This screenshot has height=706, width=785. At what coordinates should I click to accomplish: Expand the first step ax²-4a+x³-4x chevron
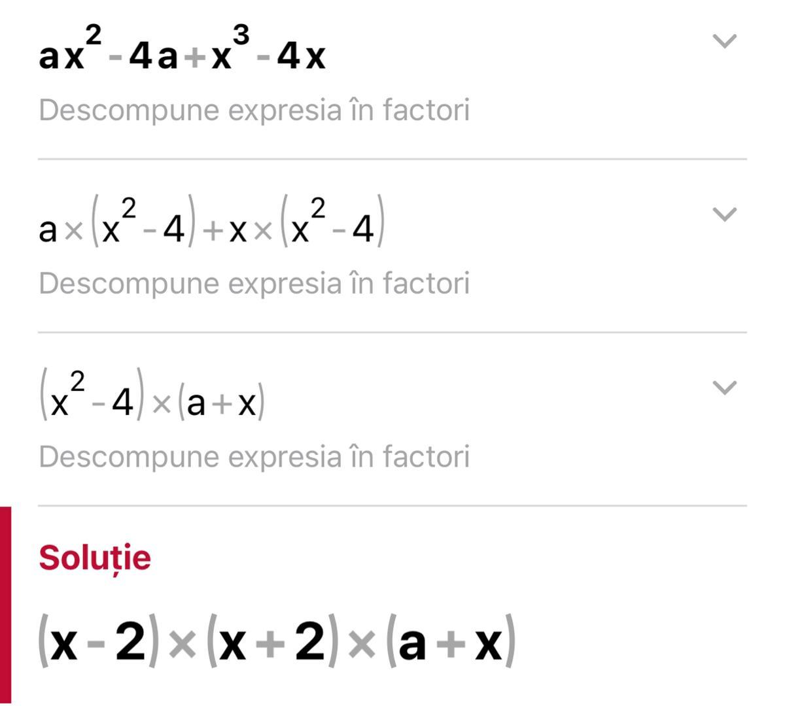(724, 42)
